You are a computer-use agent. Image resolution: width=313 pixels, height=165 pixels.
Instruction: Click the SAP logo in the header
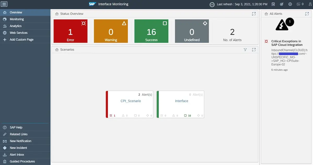click(93, 4)
